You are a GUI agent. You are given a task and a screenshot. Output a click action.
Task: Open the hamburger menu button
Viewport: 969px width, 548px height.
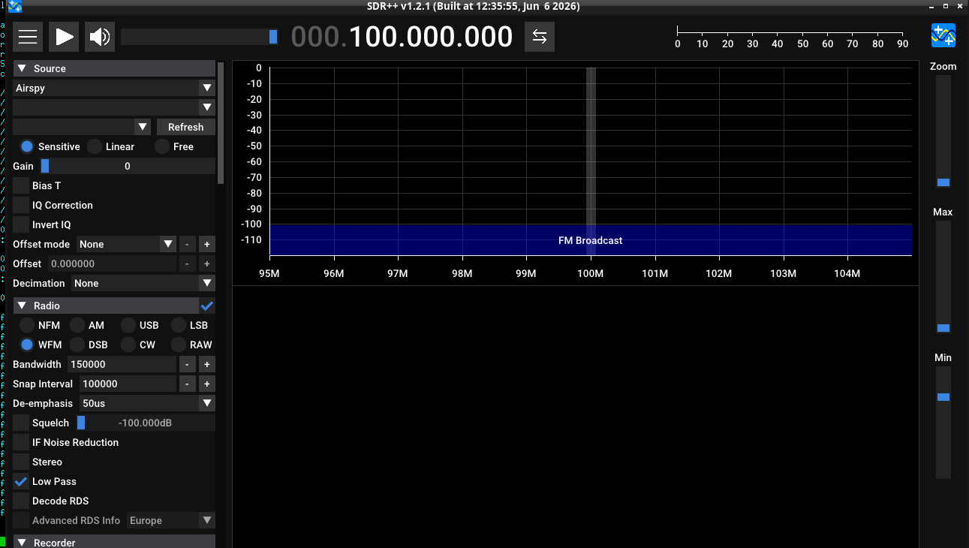28,37
